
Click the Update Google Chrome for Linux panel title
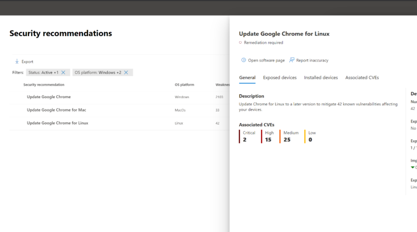[x=284, y=34]
